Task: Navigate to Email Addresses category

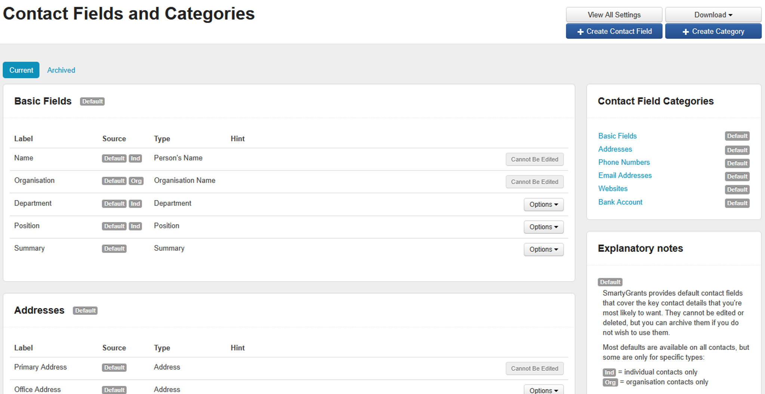Action: click(x=625, y=175)
